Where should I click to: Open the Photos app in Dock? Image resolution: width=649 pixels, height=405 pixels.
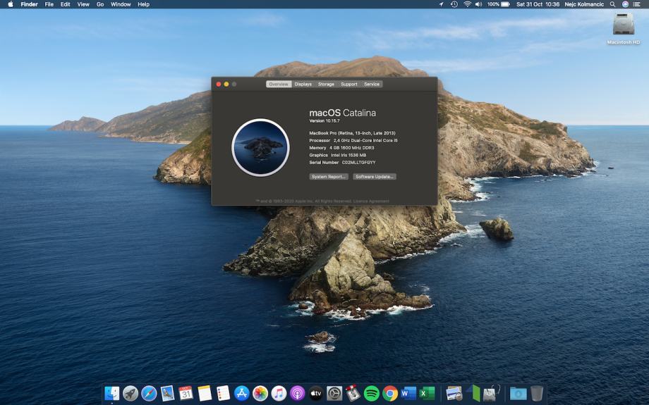coord(260,394)
